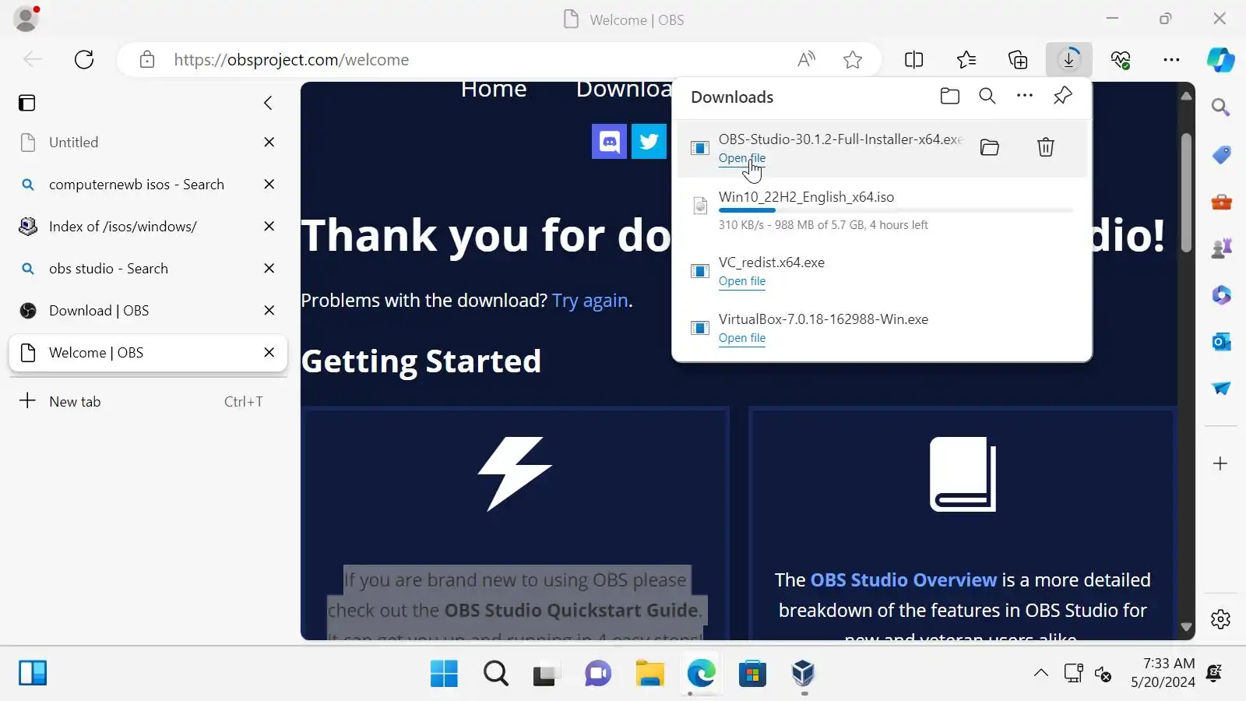The image size is (1246, 701).
Task: Close the Download | OBS tab
Action: tap(269, 310)
